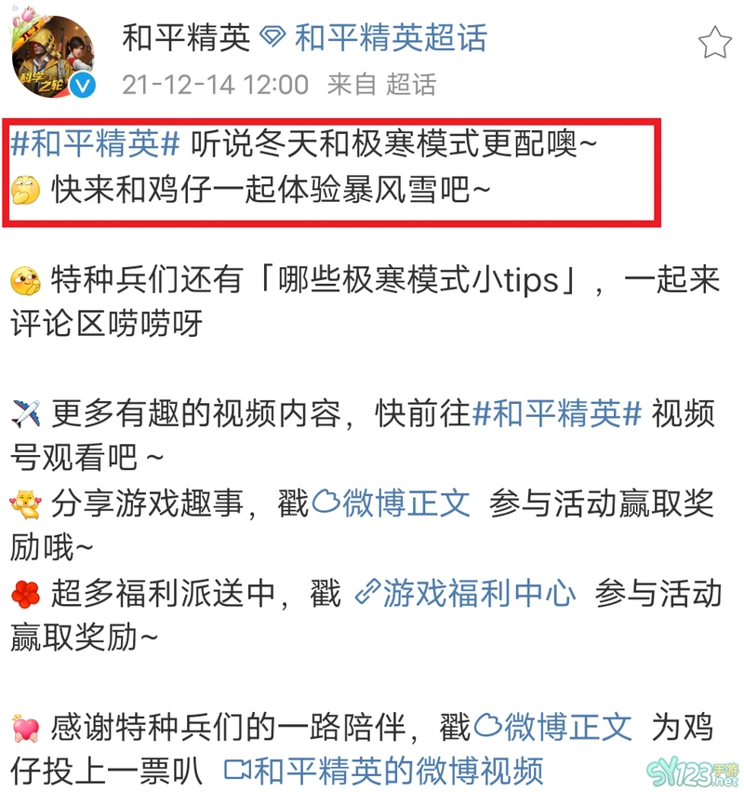Click the pink heart emoji
This screenshot has width=744, height=792.
25,728
